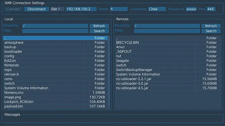Select the bootloader folder in Local
Viewport: 225px width, 126px height.
(x=55, y=51)
